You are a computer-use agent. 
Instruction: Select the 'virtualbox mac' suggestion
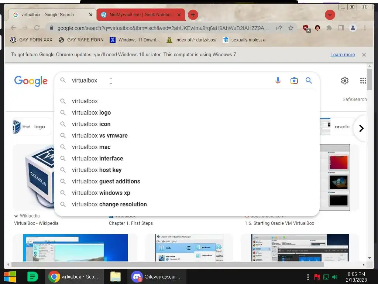point(187,147)
